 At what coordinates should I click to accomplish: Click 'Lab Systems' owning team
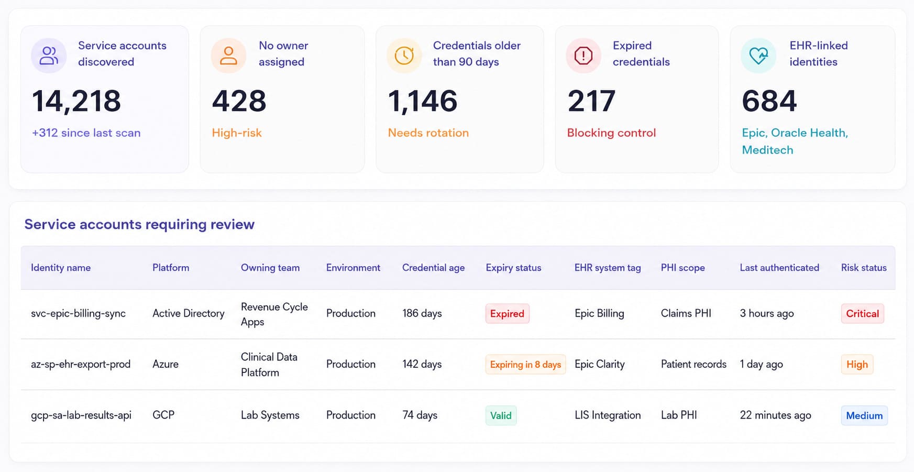coord(270,415)
